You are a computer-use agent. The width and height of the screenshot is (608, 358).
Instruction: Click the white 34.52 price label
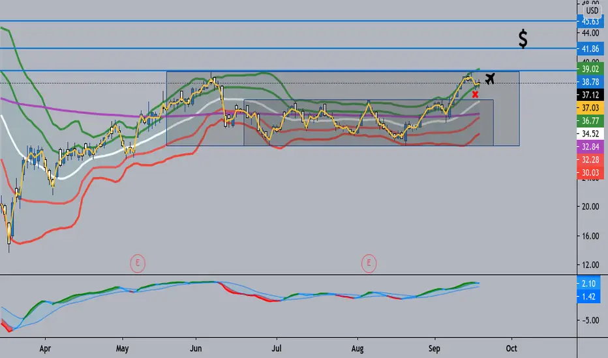[590, 133]
